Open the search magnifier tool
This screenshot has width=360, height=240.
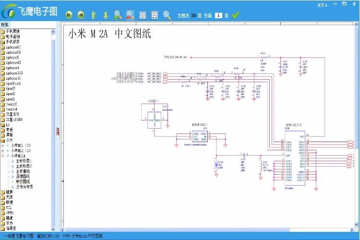167,15
